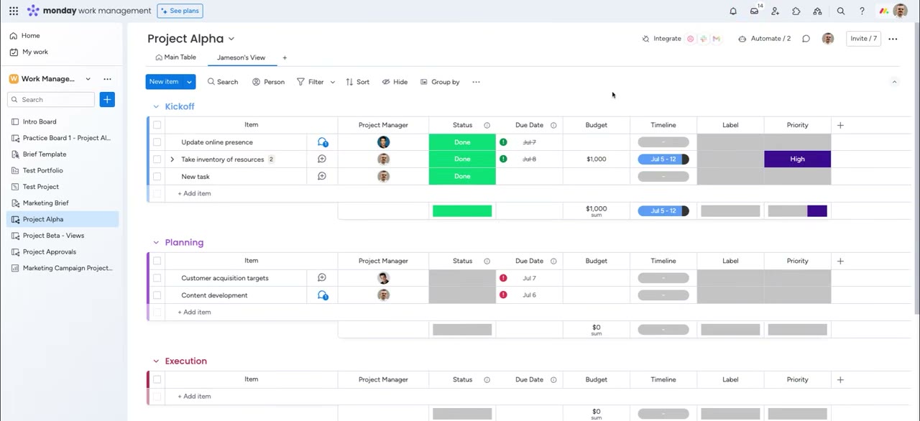
Task: Click overdue indicator for Customer acquisition targets
Action: click(x=503, y=278)
